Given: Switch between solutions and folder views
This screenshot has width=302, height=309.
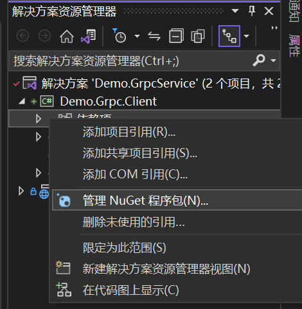Looking at the screenshot, I should tap(88, 36).
